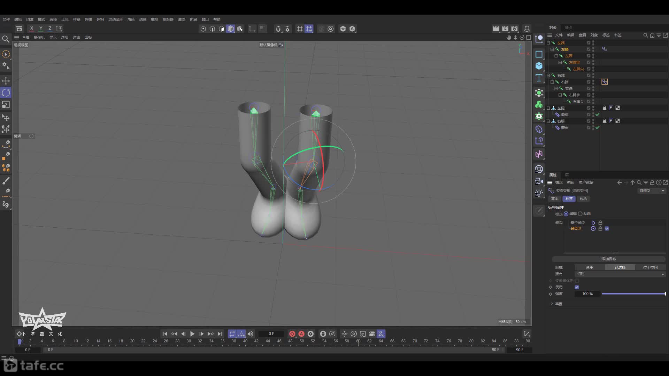Click 强度 100 % value field
The height and width of the screenshot is (376, 669).
tap(587, 294)
